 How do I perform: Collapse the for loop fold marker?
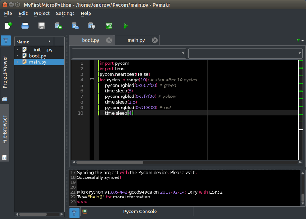click(x=92, y=80)
